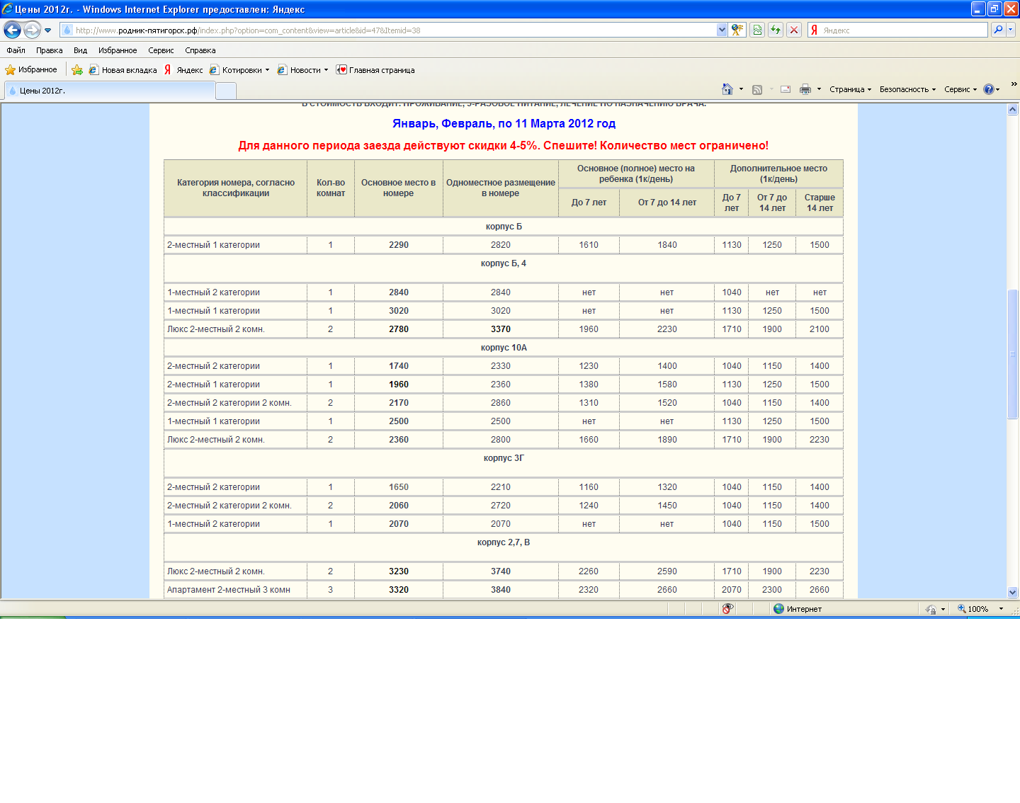Show more command bar items with chevron

pos(1014,84)
